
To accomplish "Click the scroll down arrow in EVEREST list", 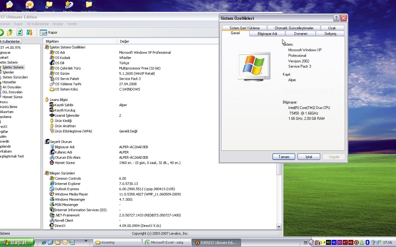I will [x=279, y=226].
